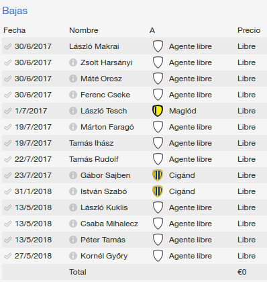
Task: Click checkmark icon for 1/7/2017 transfer
Action: 7,111
